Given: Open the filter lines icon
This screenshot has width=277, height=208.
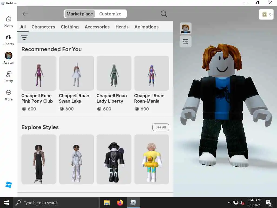Looking at the screenshot, I should coord(24,37).
